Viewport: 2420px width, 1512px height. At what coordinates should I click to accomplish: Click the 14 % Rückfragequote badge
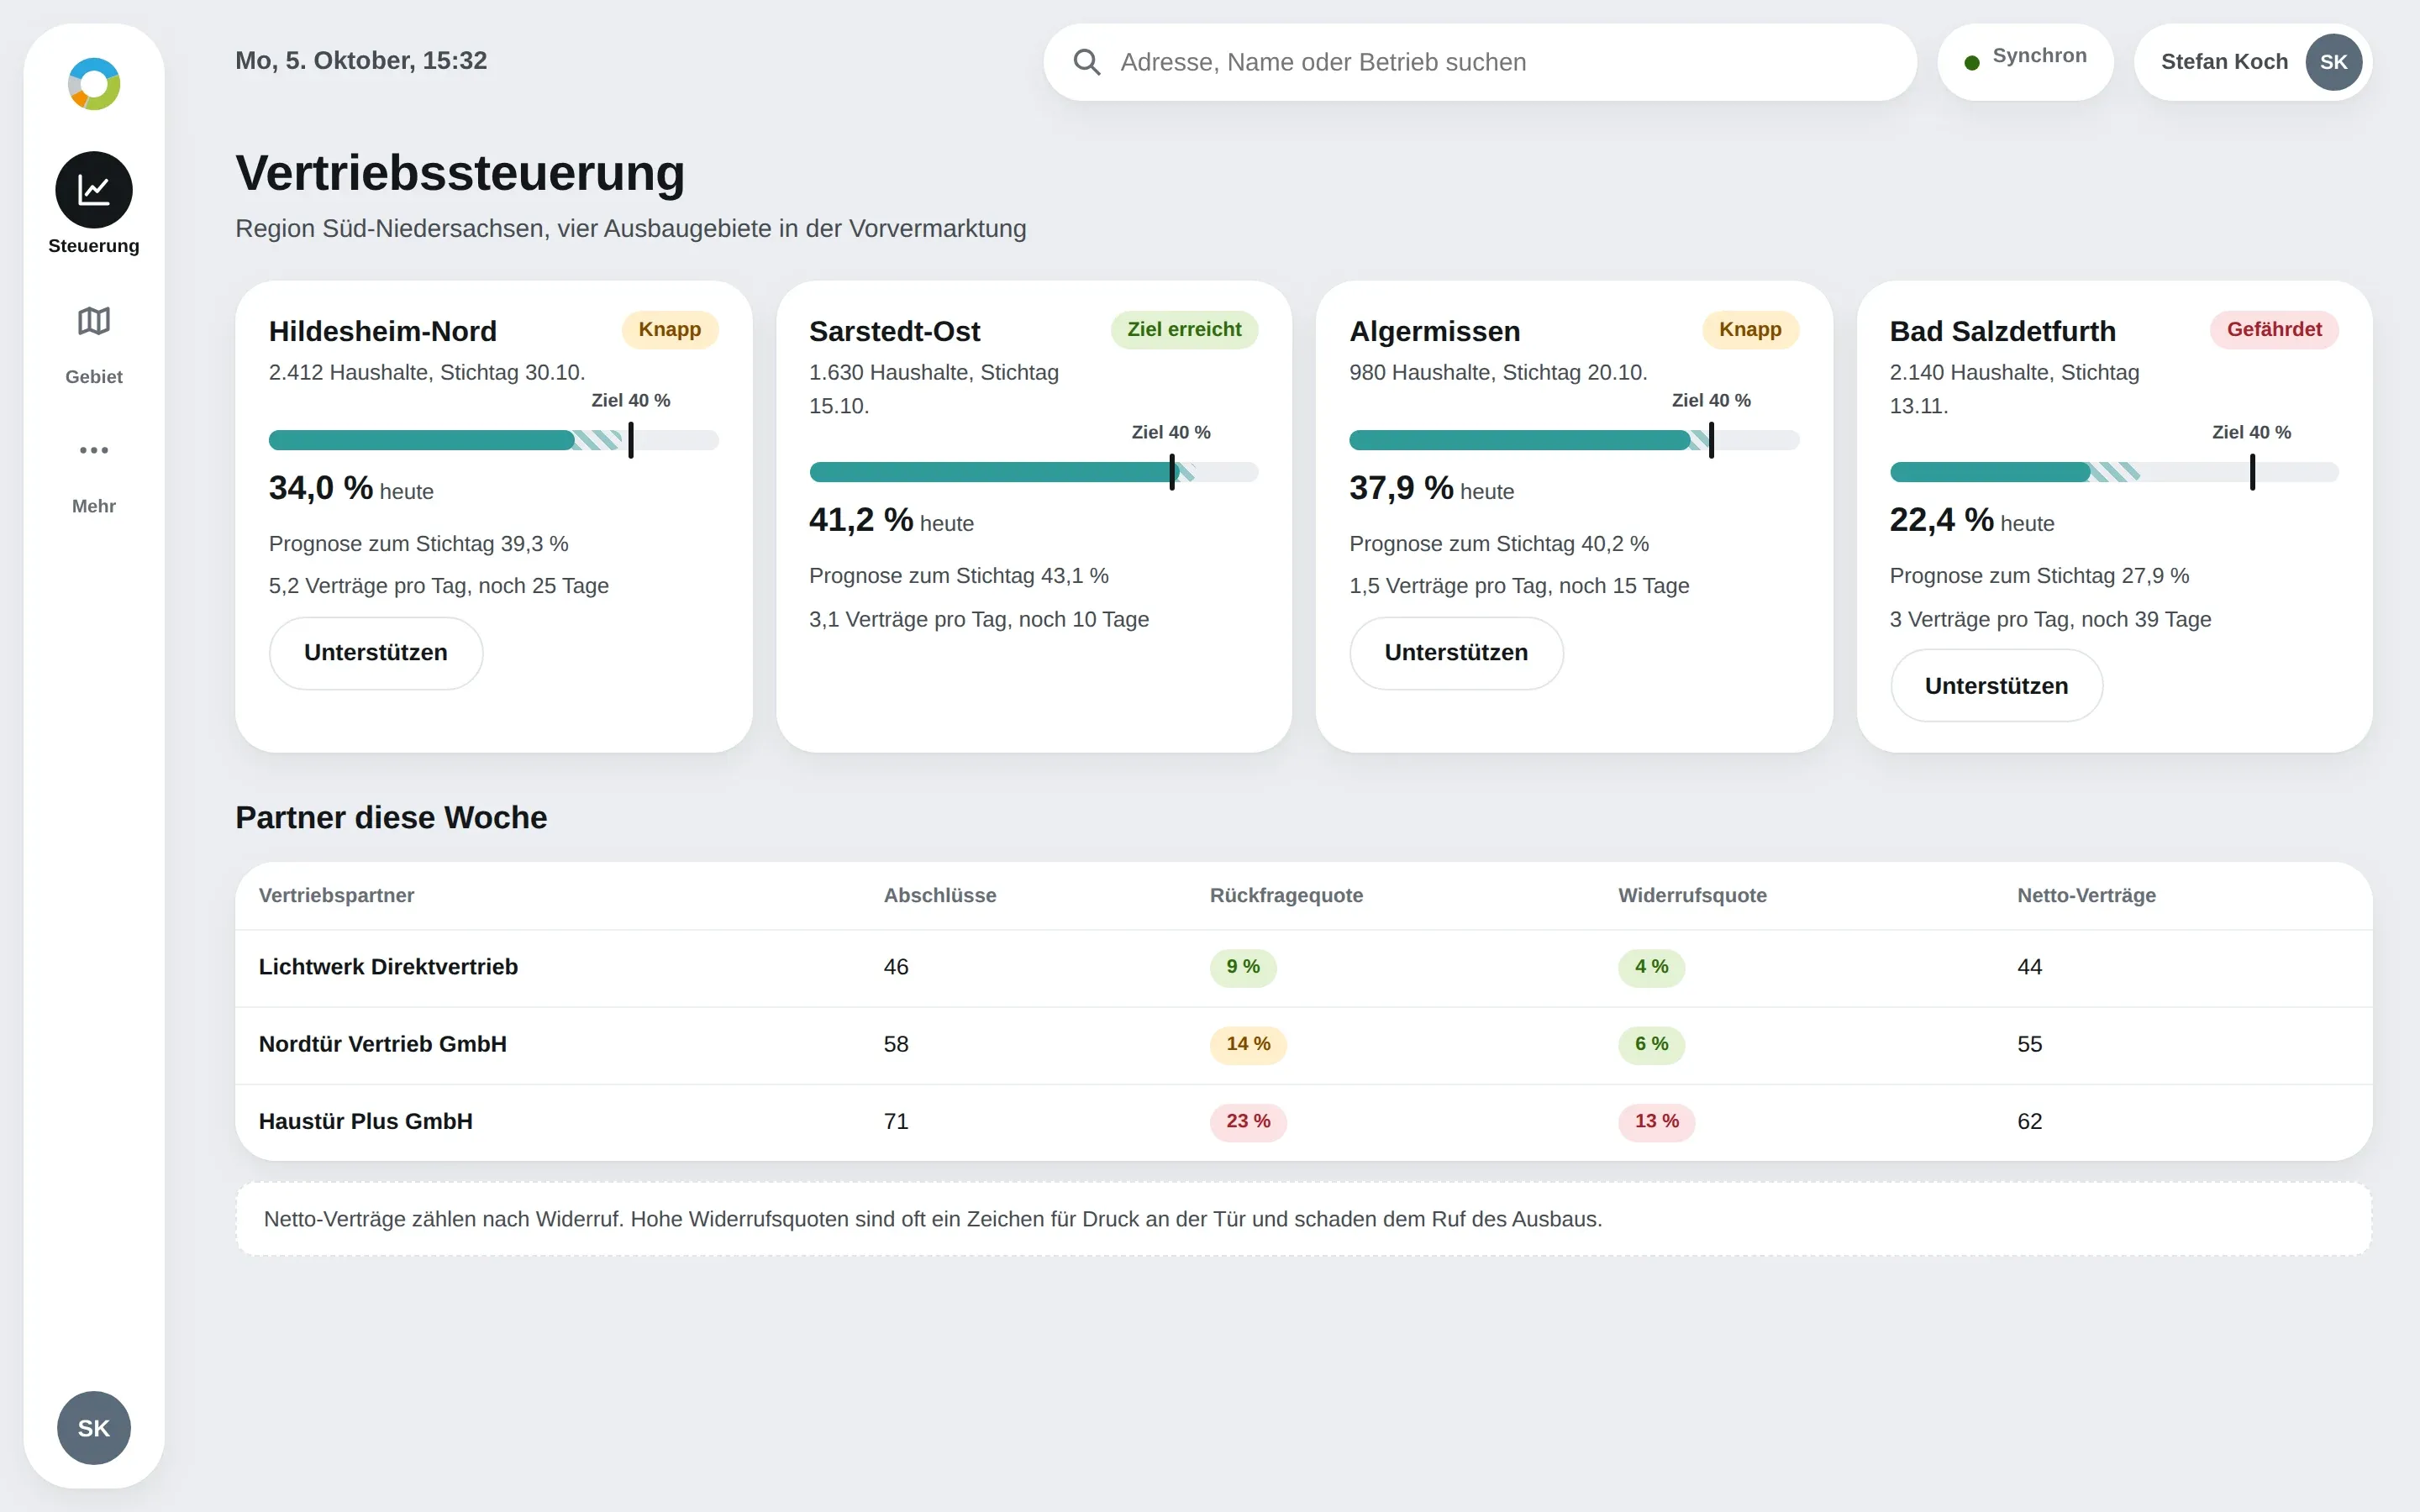[x=1248, y=1045]
